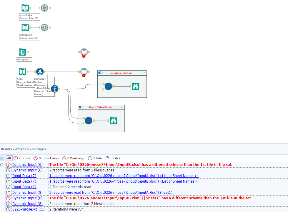Toggle the Use Auto Field Tool container switch

pyautogui.click(x=100, y=73)
